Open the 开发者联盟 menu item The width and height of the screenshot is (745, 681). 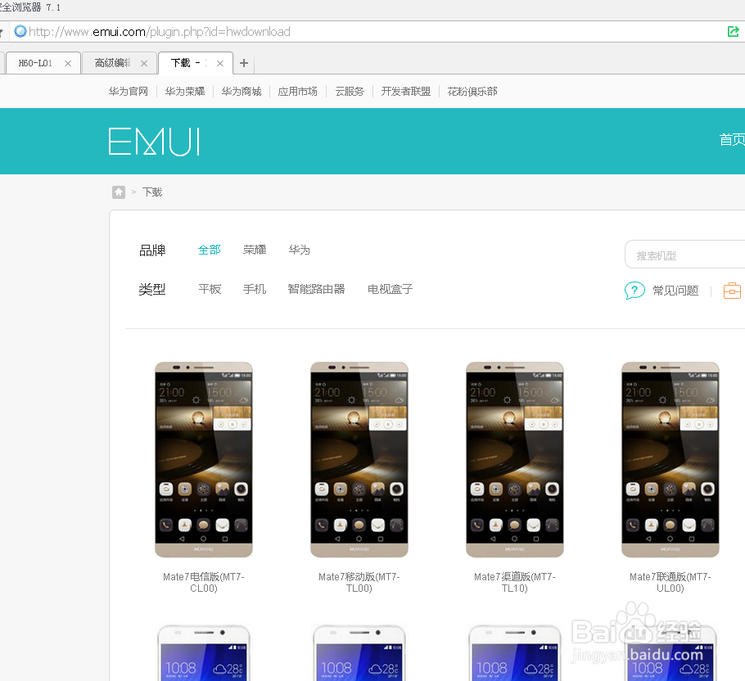pyautogui.click(x=406, y=91)
